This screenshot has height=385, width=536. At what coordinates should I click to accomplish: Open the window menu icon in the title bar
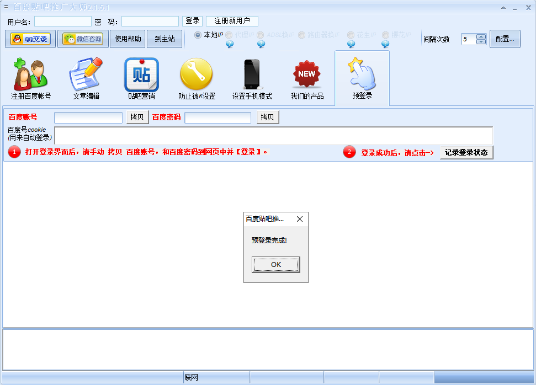click(6, 7)
